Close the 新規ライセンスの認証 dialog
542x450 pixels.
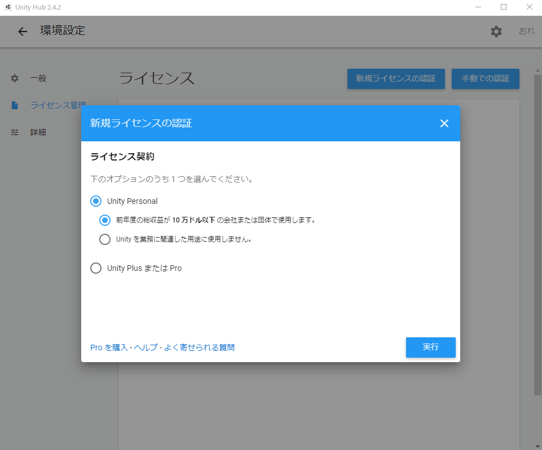(x=444, y=123)
